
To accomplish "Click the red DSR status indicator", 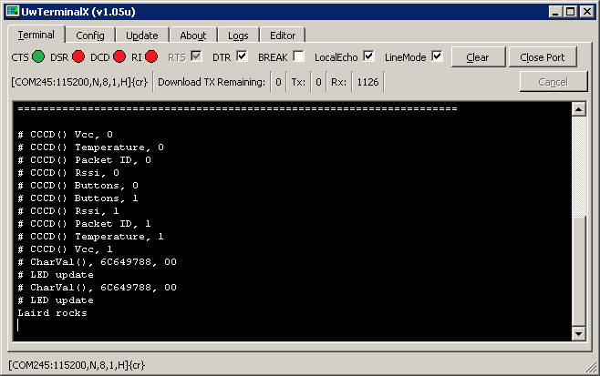I will [78, 57].
